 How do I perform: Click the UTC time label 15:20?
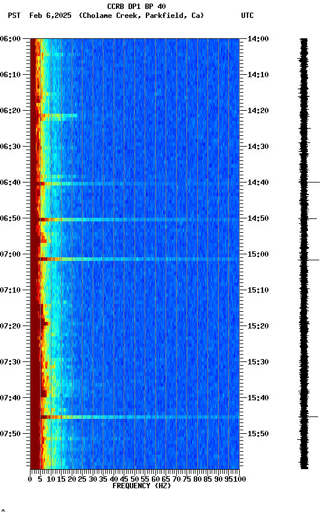[x=258, y=327]
